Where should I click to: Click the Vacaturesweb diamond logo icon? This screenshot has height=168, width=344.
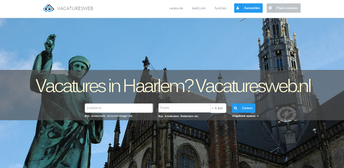coord(48,8)
